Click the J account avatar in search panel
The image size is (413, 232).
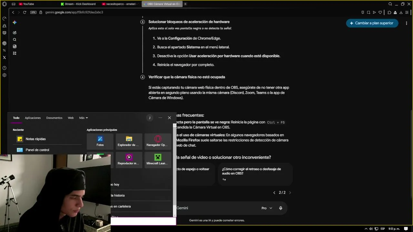[150, 118]
